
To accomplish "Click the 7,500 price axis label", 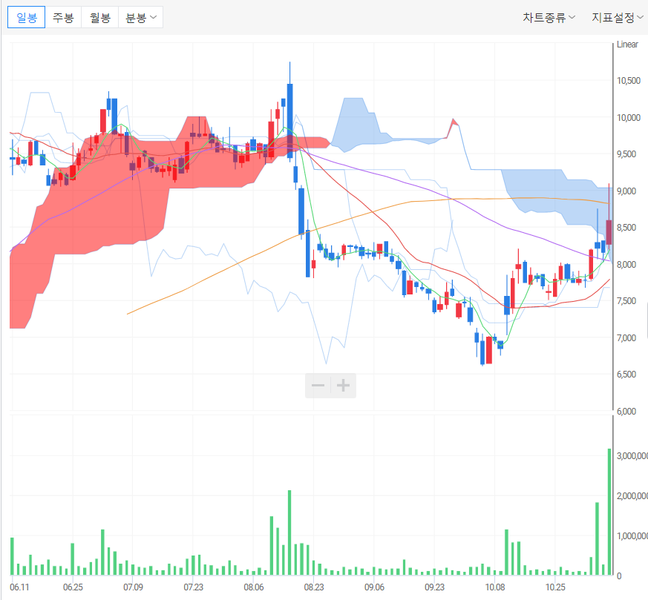I will point(626,301).
